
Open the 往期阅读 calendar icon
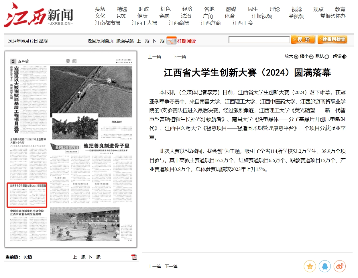[171, 40]
